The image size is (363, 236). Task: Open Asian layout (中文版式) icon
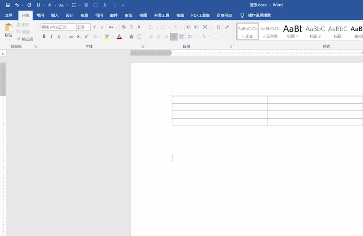coord(205,27)
